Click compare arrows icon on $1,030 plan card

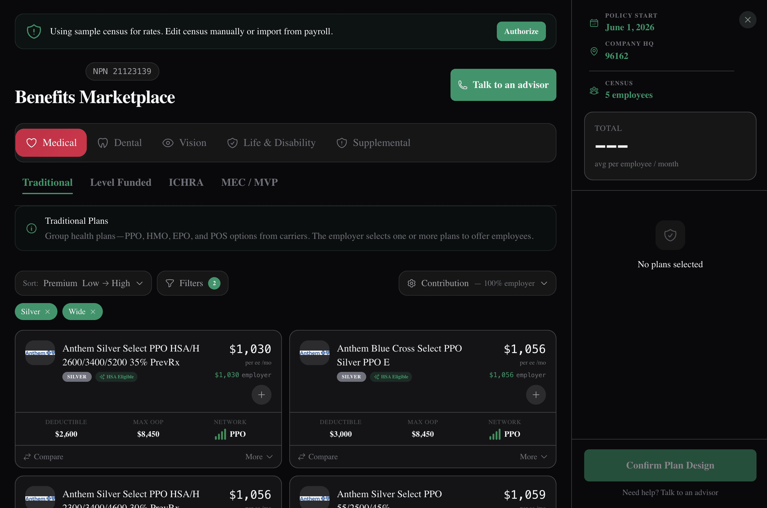point(27,456)
